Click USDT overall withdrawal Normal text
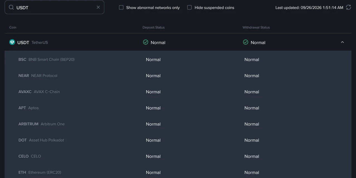 (258, 42)
